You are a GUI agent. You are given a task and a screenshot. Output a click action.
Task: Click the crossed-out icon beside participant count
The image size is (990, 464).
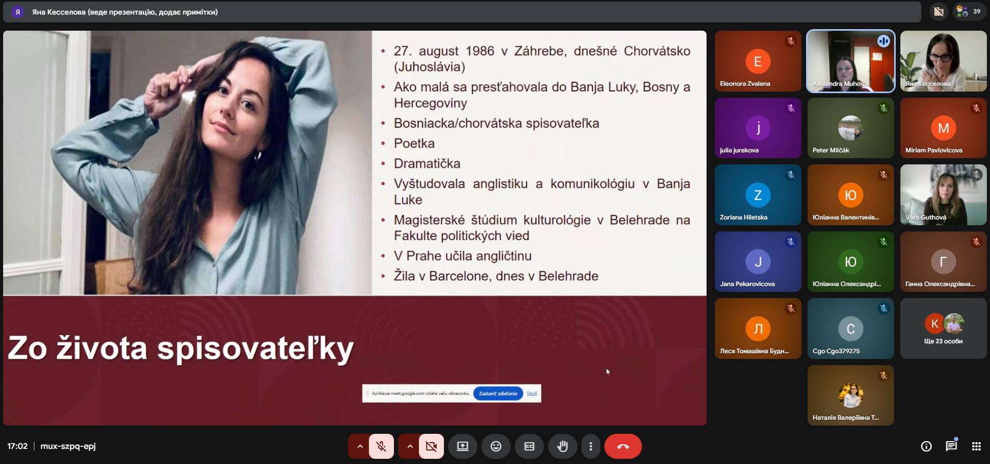(938, 11)
